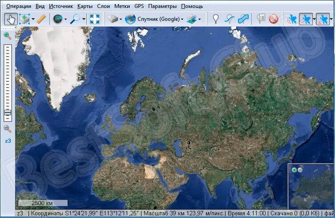Click the selection area tool icon

pyautogui.click(x=24, y=19)
